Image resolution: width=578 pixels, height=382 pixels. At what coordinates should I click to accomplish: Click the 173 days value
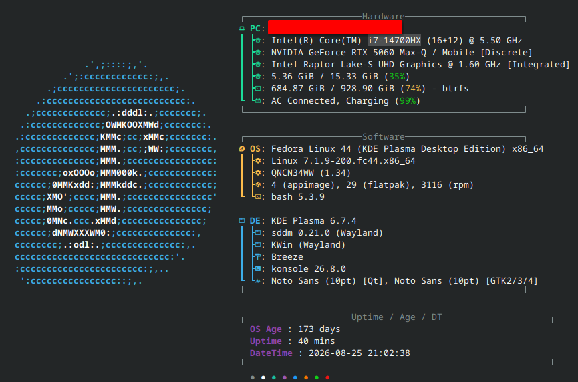[319, 329]
